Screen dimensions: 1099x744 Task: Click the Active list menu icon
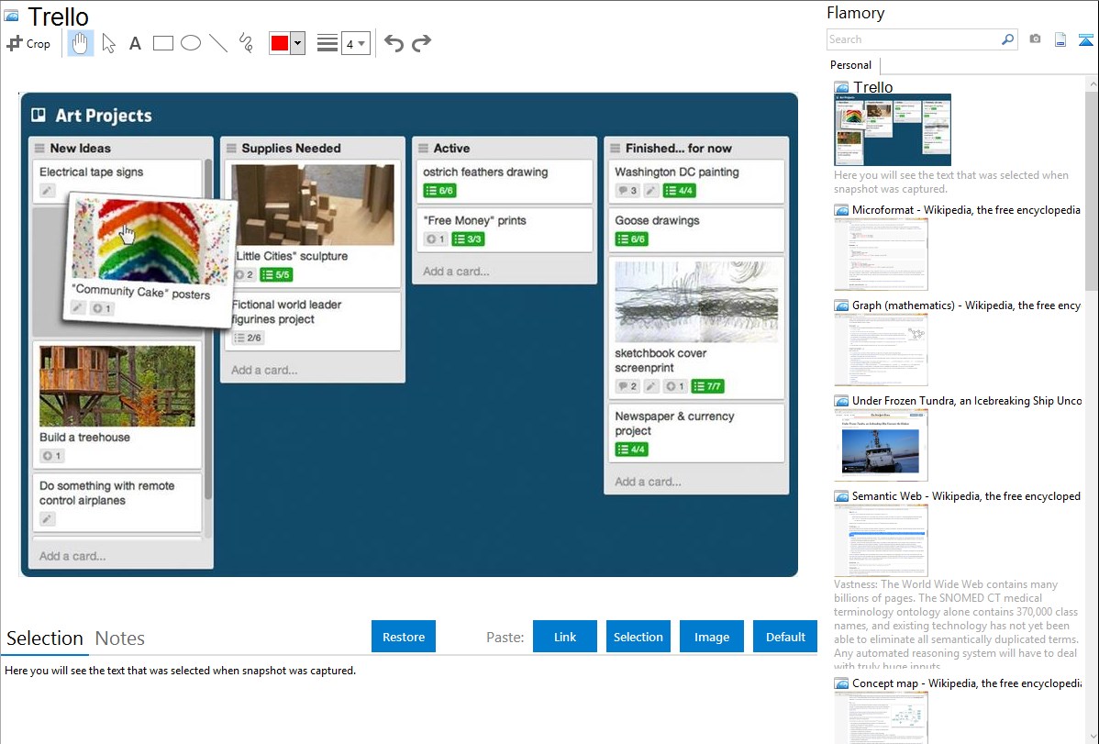423,148
